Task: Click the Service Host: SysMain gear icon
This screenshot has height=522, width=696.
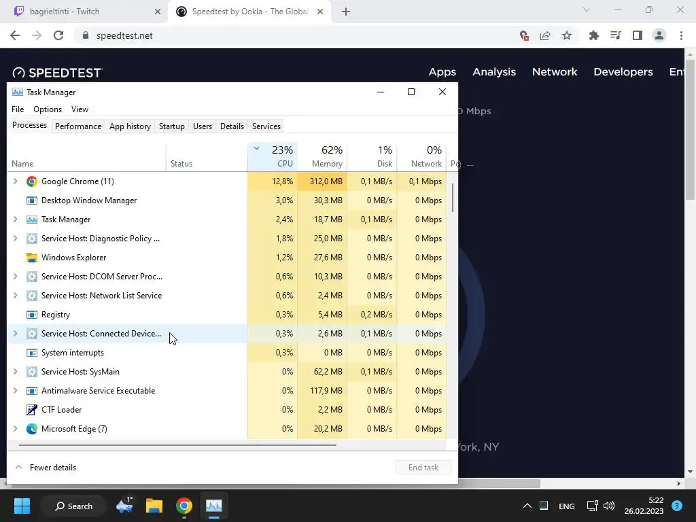Action: click(x=31, y=372)
